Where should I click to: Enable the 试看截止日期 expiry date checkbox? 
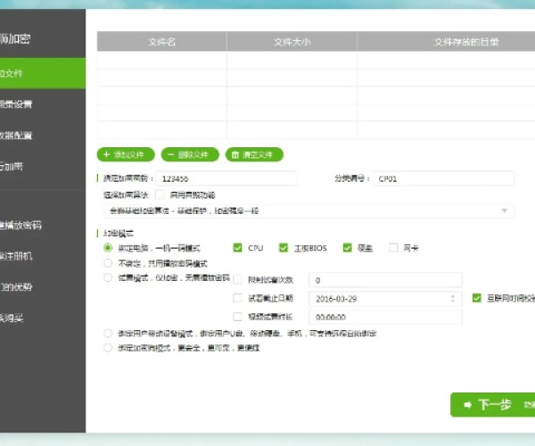click(237, 298)
